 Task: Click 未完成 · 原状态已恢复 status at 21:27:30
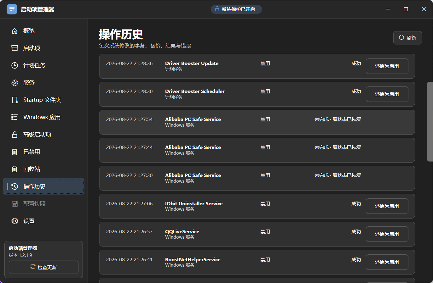(338, 175)
